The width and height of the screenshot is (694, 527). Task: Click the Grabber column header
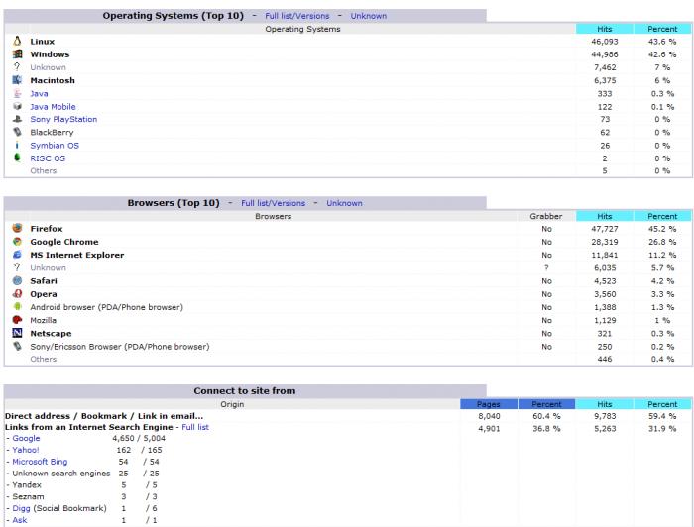[546, 216]
